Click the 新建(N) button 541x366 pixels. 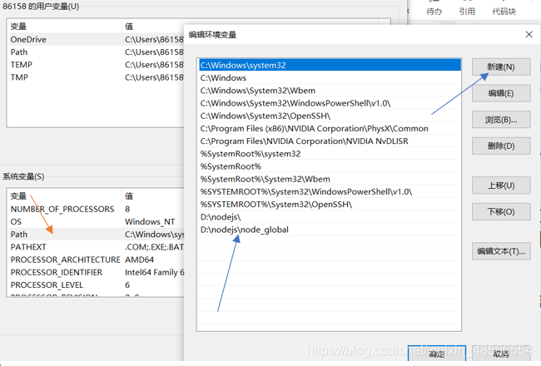pos(501,67)
